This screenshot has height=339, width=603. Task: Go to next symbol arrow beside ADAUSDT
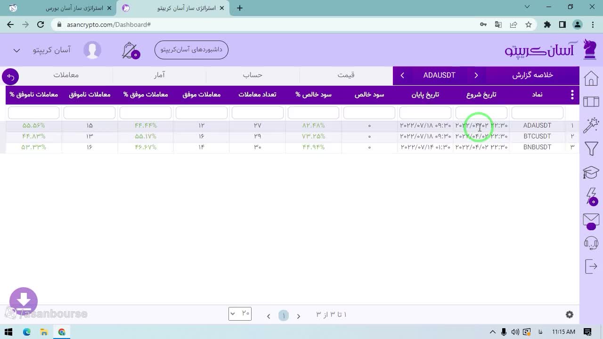pos(402,75)
